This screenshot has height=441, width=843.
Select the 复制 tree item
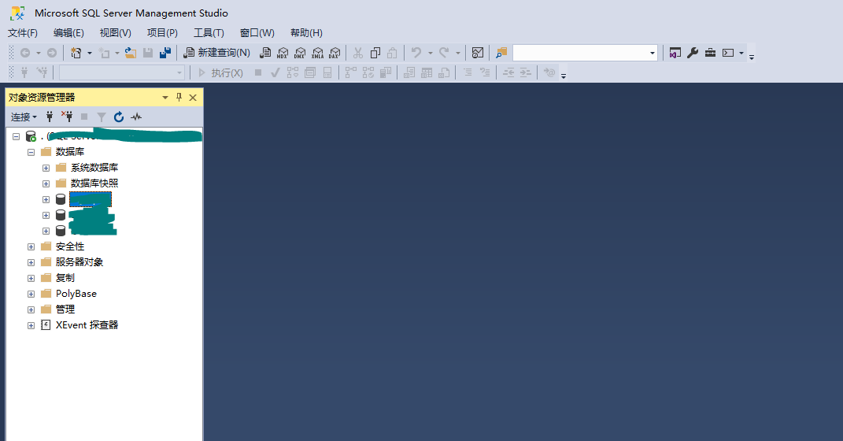tap(65, 277)
